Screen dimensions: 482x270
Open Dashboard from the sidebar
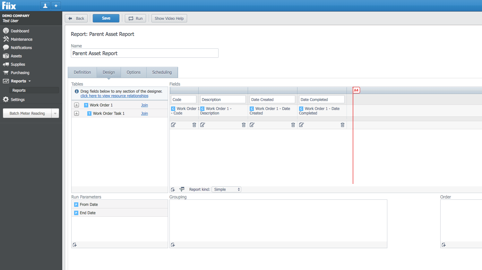pos(20,31)
